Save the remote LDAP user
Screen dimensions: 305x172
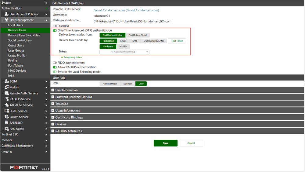[165, 143]
